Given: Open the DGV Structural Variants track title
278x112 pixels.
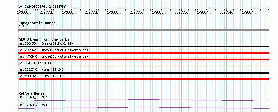Looking at the screenshot, I should tap(44, 40).
